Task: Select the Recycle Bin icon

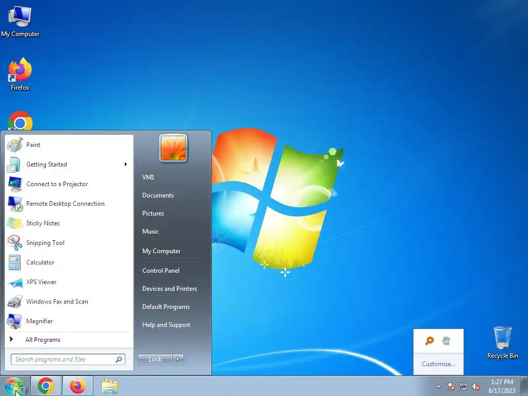Action: [502, 342]
